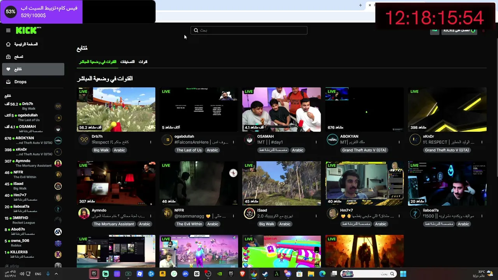Screen dimensions: 498x280
Task: Open Aymndo avatar in sidebar list
Action: click(58, 163)
